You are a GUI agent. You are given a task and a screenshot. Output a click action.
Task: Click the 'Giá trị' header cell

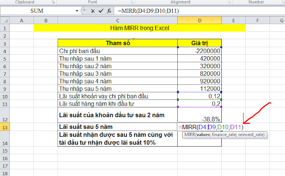click(x=199, y=43)
